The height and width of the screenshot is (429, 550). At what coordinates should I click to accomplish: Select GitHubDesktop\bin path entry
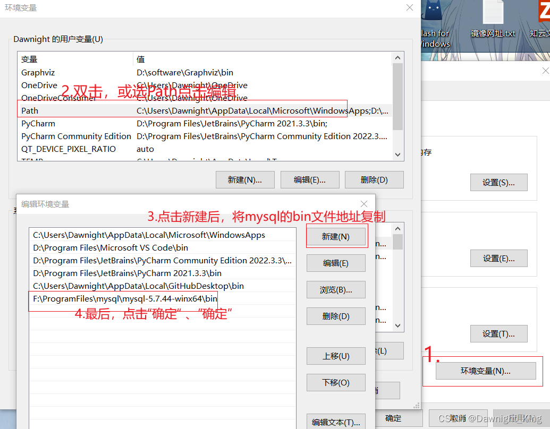pyautogui.click(x=163, y=286)
